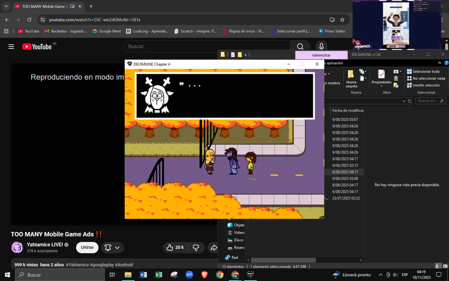Open the Propiedades dropdown arrow
The height and width of the screenshot is (281, 449).
click(x=382, y=86)
